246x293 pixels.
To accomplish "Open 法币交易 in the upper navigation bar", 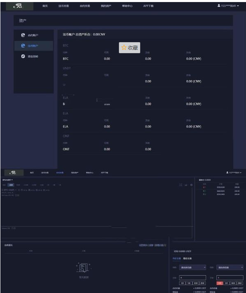I will click(x=64, y=6).
